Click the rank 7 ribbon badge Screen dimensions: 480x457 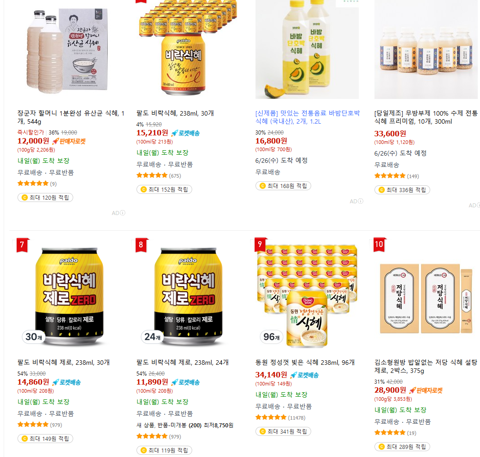click(22, 245)
